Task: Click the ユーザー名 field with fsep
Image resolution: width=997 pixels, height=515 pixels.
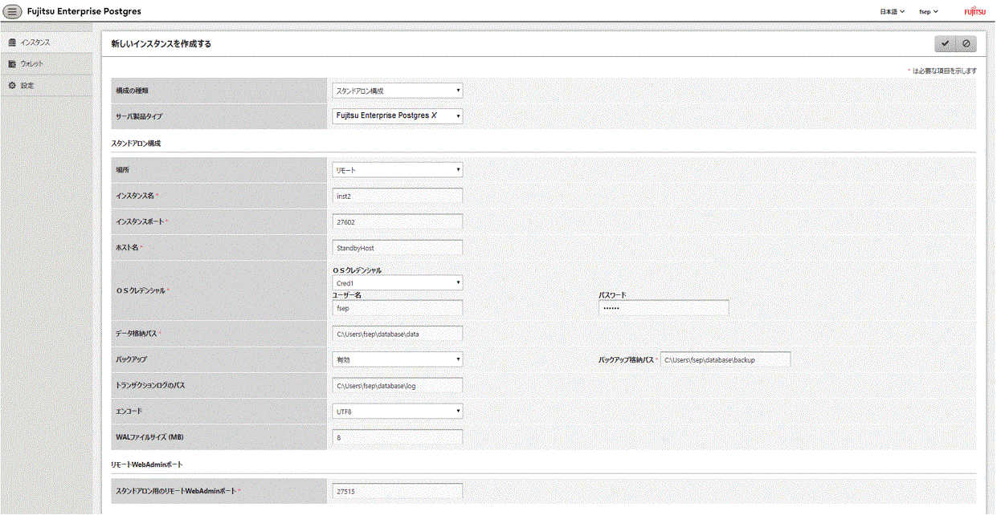Action: coord(398,308)
